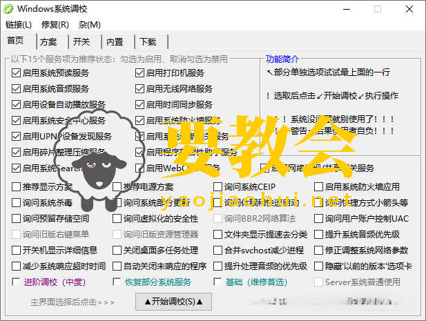
Task: Check 提升系统音频优先级 option
Action: pos(319,235)
